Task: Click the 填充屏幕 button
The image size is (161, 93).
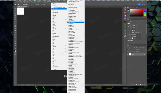Action: click(43, 4)
